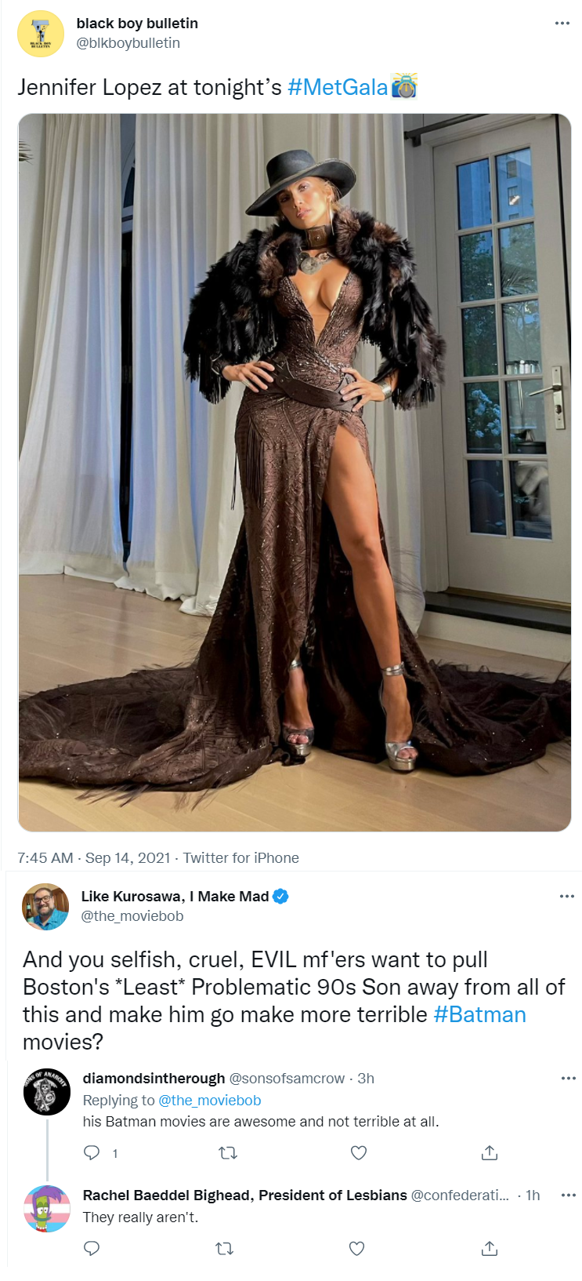Image resolution: width=582 pixels, height=1281 pixels.
Task: View the Jennifer Lopez Met Gala photo
Action: 295,472
